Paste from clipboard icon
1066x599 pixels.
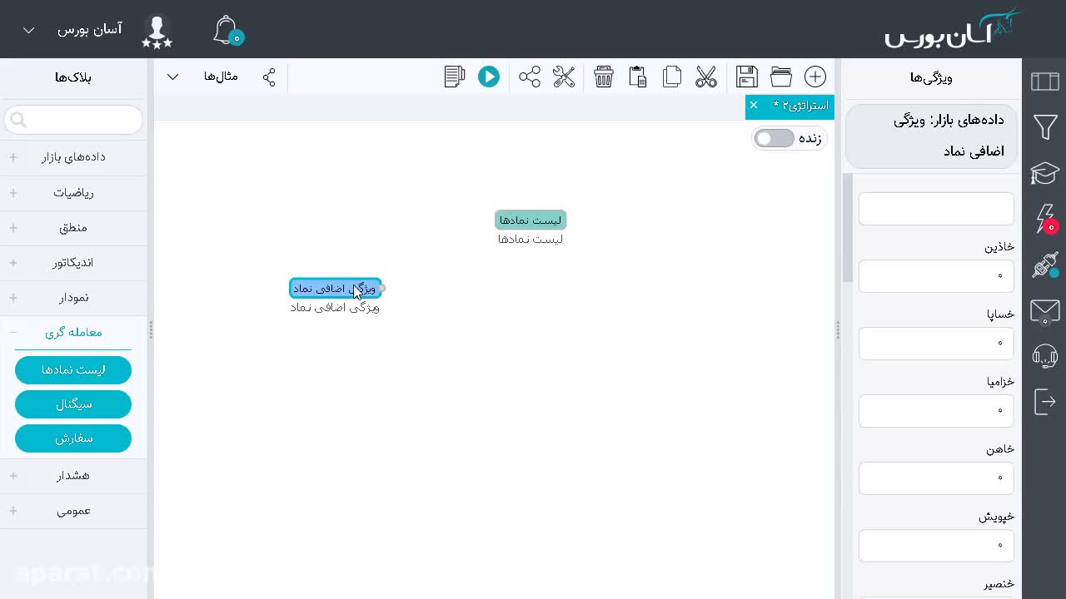638,77
